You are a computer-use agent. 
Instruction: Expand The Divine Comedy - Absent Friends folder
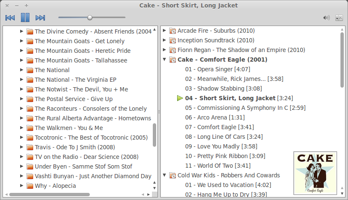point(21,31)
